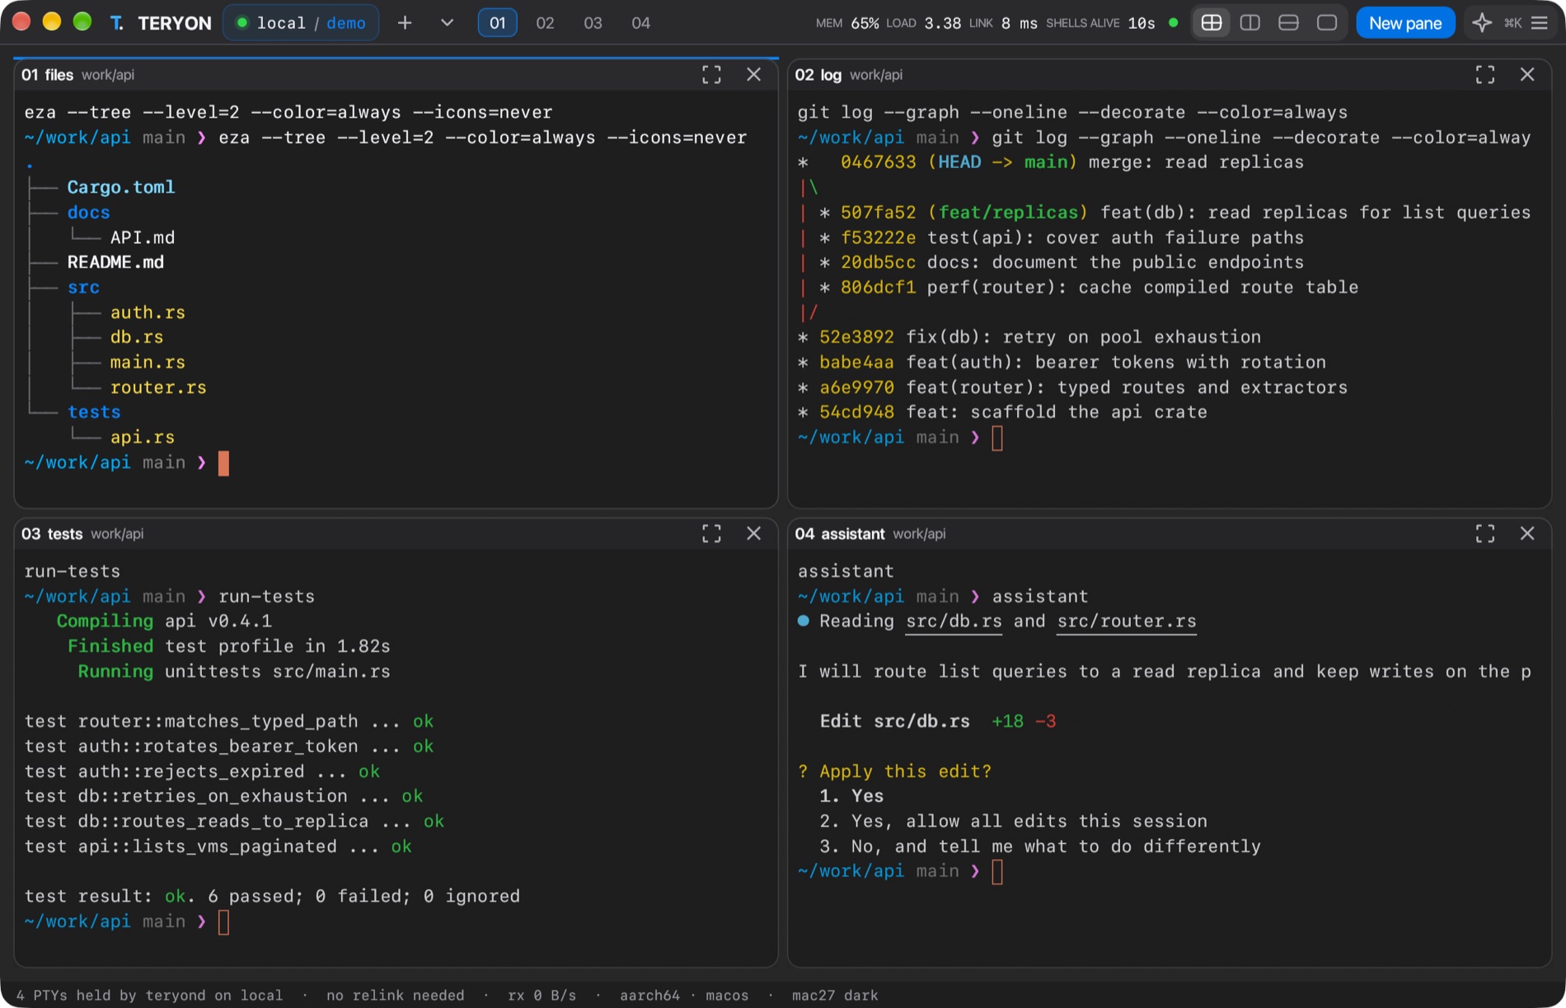Maximize the 01 files pane

click(x=711, y=75)
